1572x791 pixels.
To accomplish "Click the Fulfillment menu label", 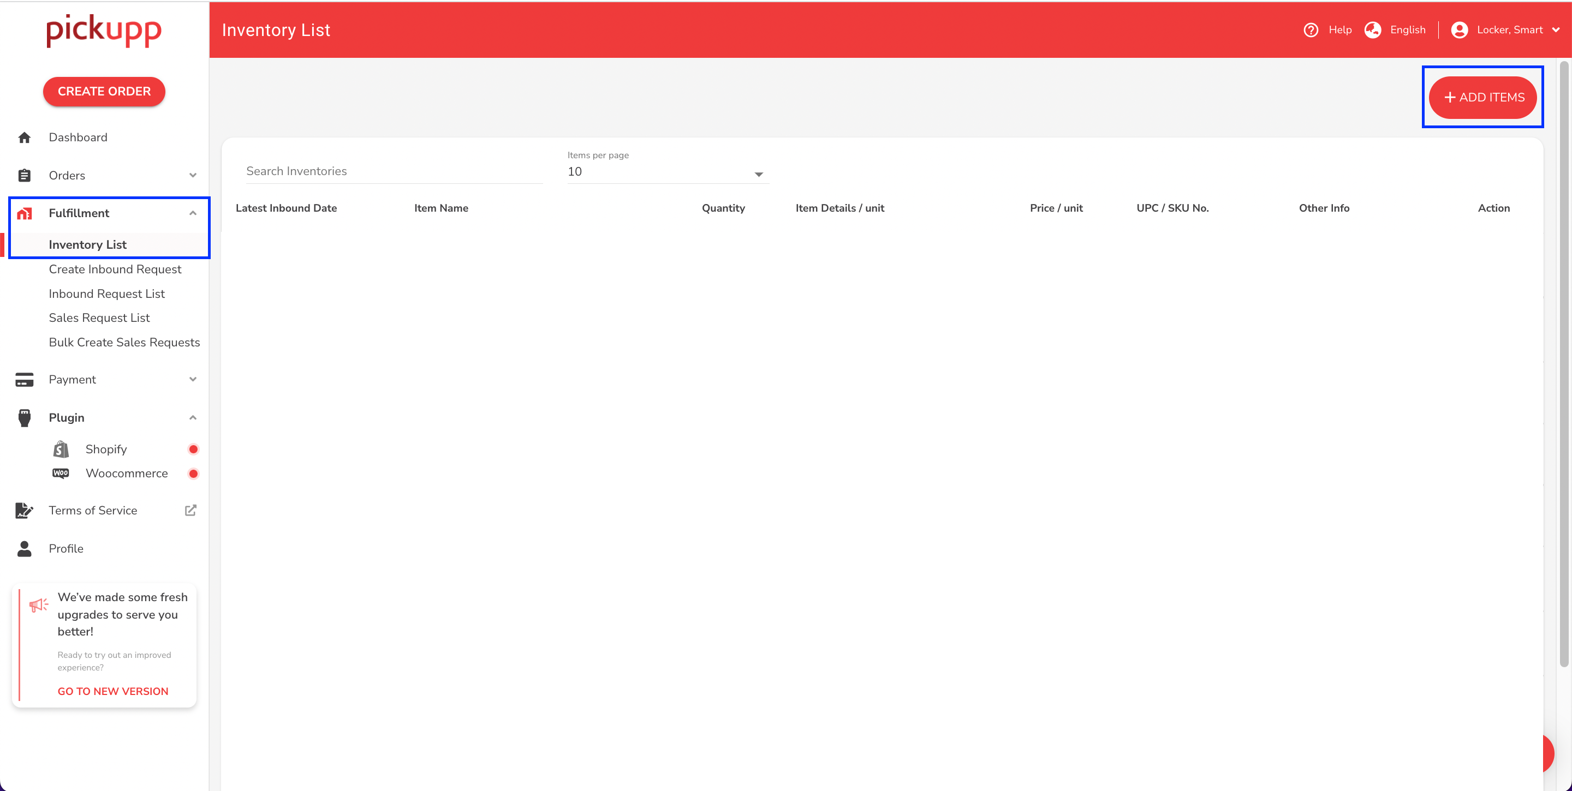I will [x=79, y=213].
